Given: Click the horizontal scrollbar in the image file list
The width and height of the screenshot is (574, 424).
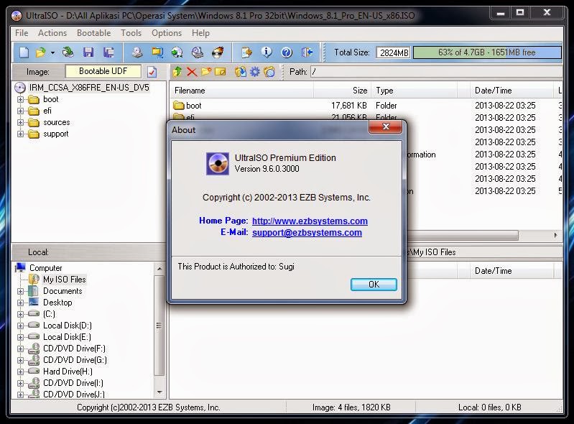Looking at the screenshot, I should click(463, 235).
